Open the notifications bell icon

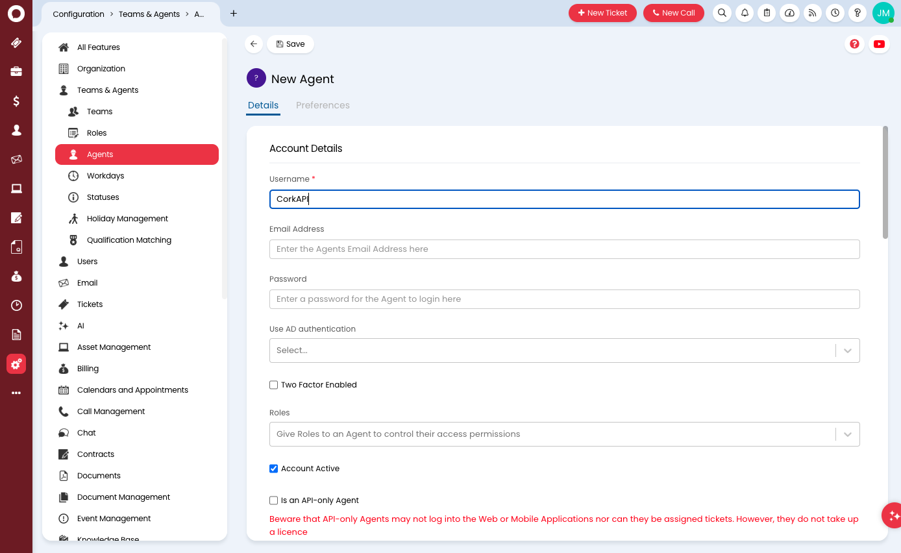coord(745,13)
